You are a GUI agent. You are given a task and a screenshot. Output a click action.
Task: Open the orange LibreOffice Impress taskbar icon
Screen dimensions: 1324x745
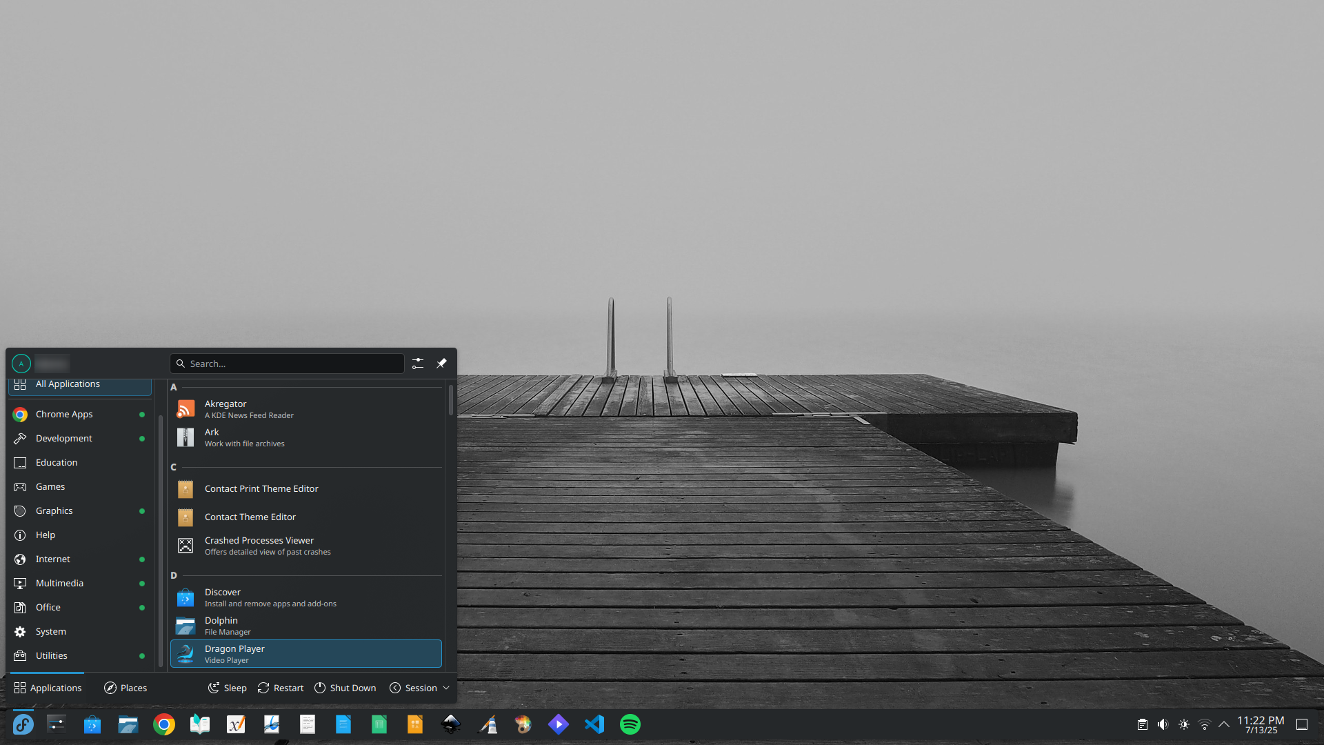coord(415,724)
